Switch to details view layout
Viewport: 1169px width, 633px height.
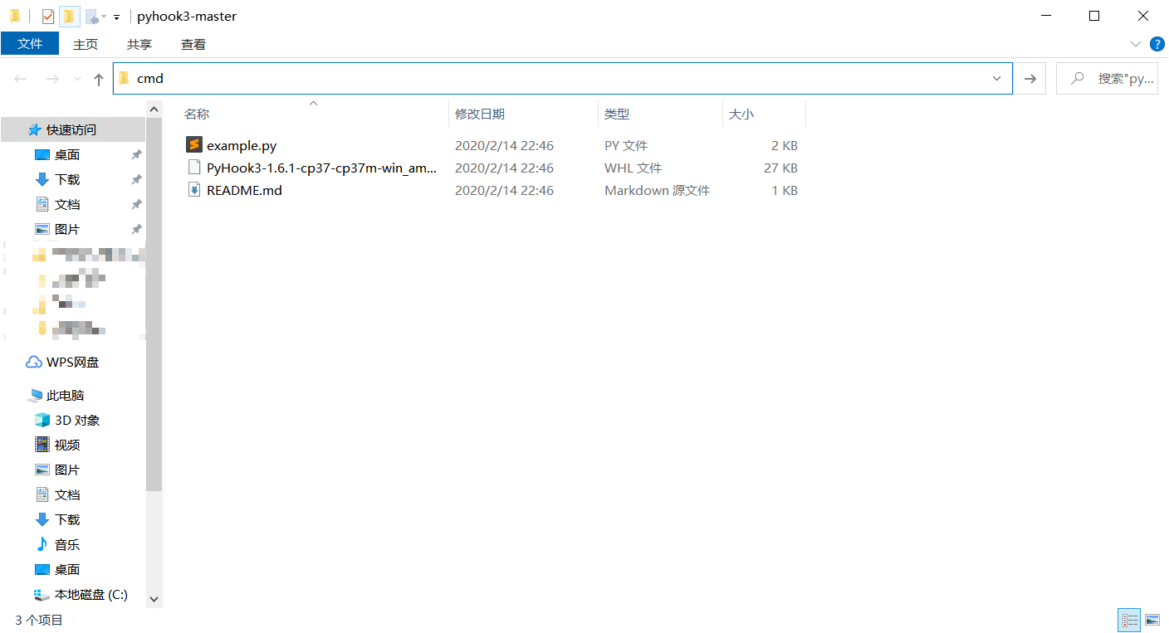pyautogui.click(x=1129, y=620)
